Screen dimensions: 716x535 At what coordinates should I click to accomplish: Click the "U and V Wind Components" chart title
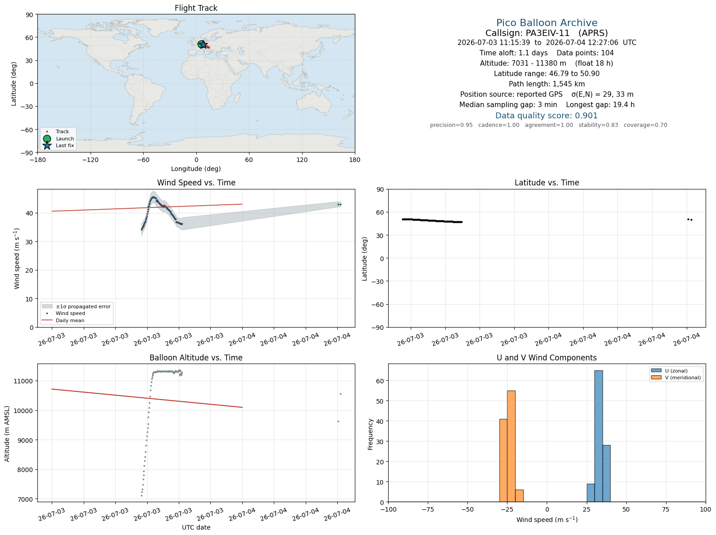tap(547, 358)
